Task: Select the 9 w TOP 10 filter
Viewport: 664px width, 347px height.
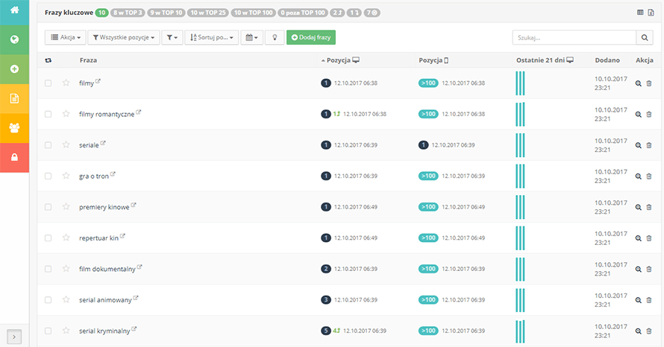Action: coord(166,13)
